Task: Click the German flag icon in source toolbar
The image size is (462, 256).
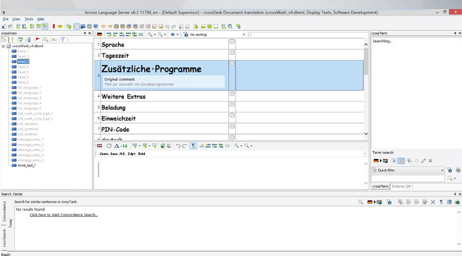Action: click(99, 35)
